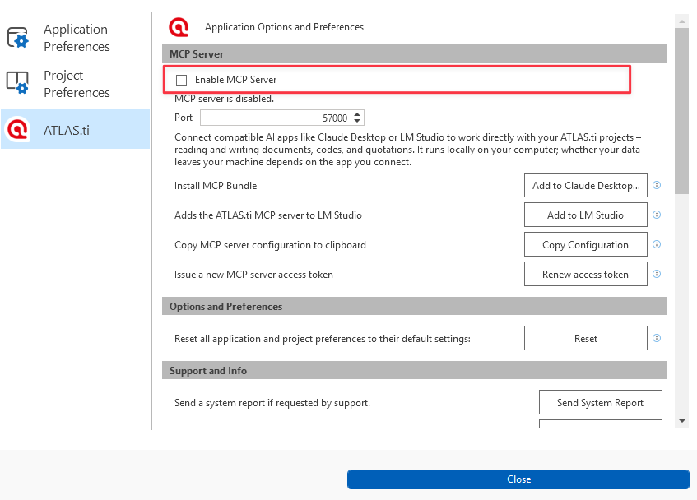Click the Add to Claude Desktop button

(585, 185)
